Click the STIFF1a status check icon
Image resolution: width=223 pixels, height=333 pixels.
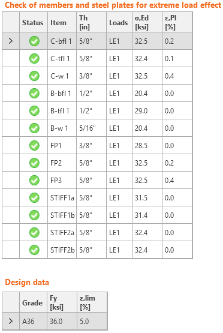tap(34, 198)
